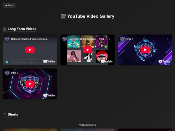Screen dimensions: 175x131
Task: Click channel avatar on intro 2 video
Action: pyautogui.click(x=7, y=73)
